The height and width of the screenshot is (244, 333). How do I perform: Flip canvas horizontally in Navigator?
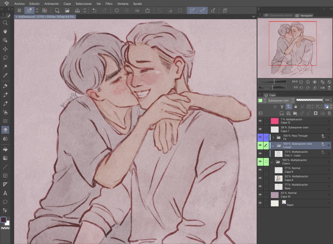(x=322, y=88)
